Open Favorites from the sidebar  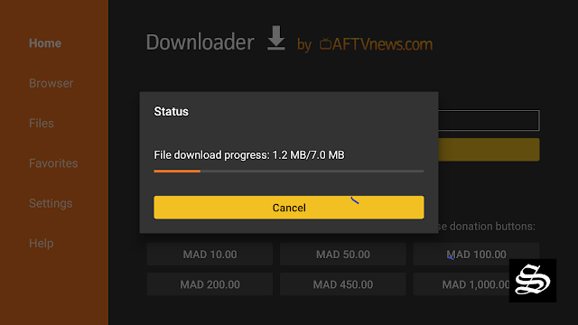point(53,163)
